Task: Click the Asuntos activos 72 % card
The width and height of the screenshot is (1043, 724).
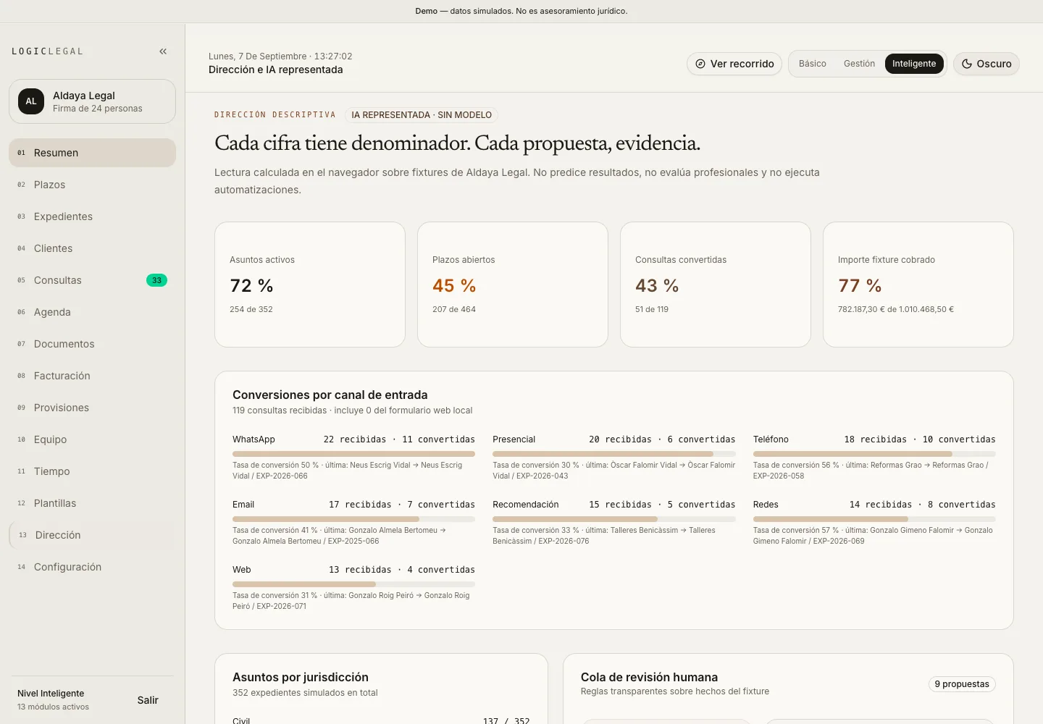Action: click(x=310, y=285)
